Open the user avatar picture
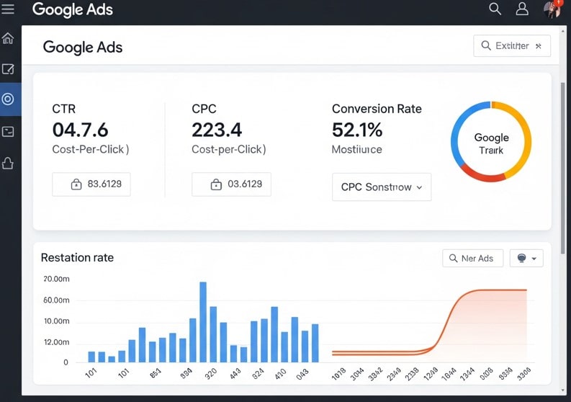 [x=552, y=9]
